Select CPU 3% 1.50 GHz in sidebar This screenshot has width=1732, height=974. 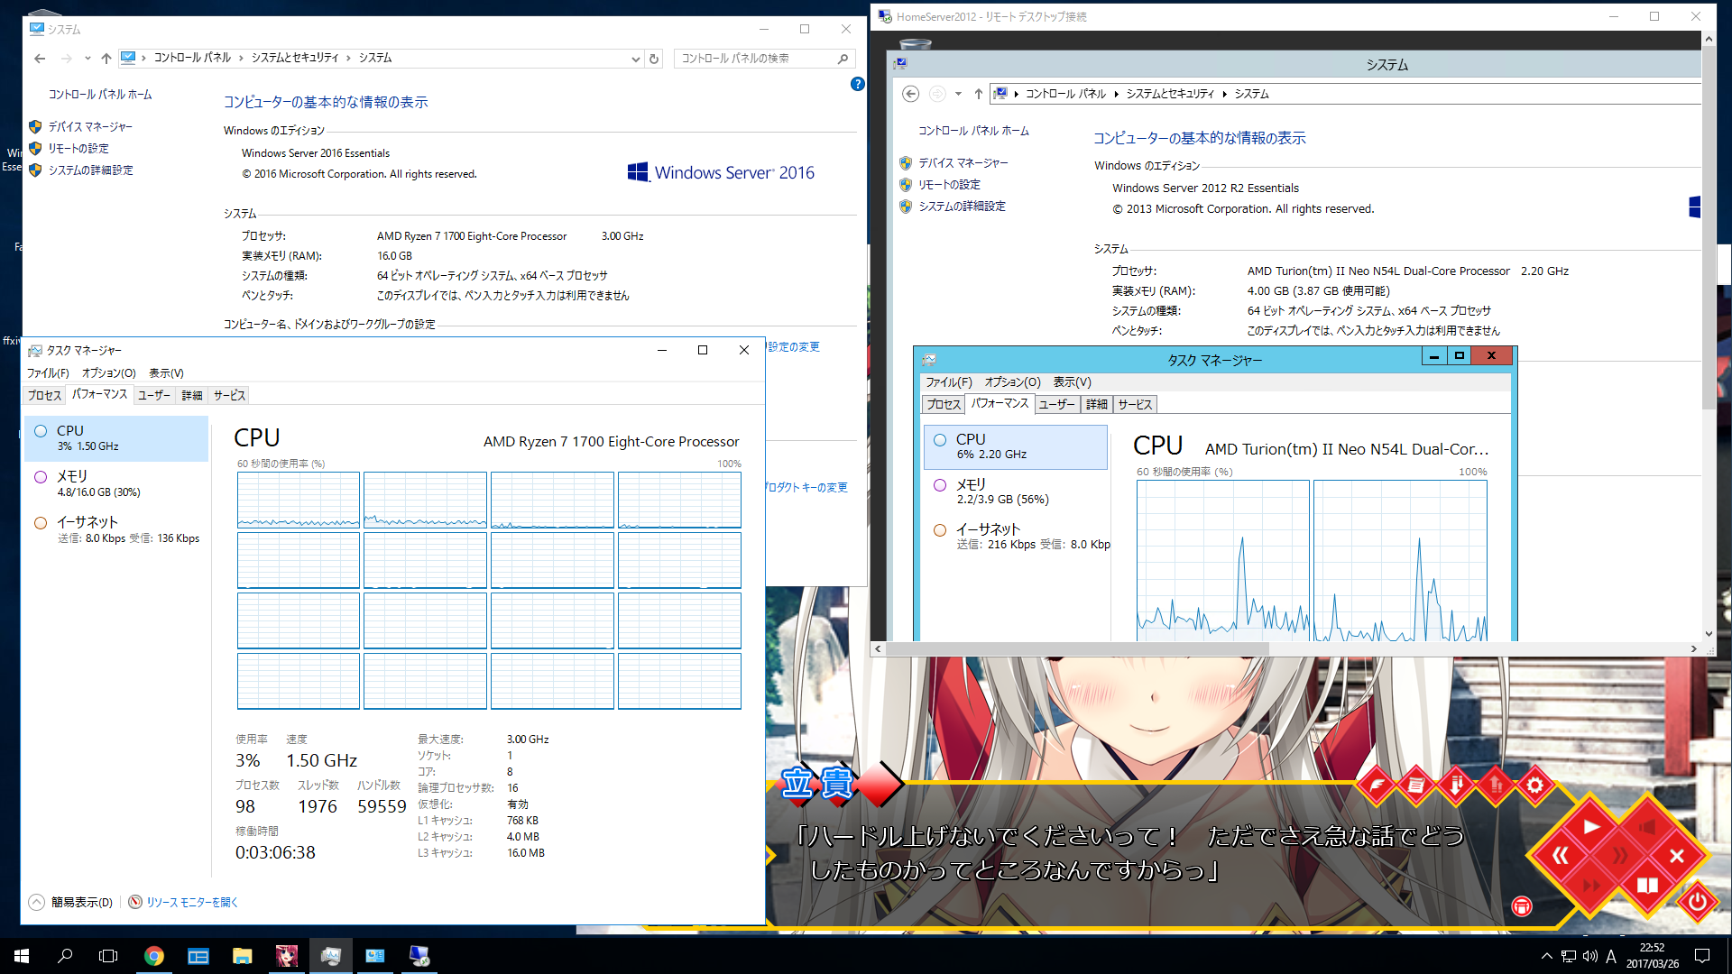[x=116, y=438]
